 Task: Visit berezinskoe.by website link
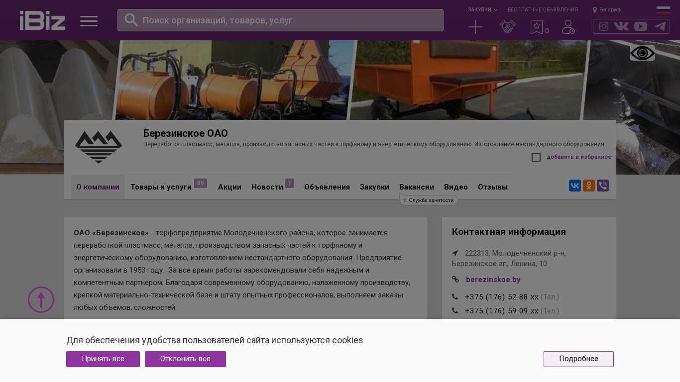pos(493,280)
